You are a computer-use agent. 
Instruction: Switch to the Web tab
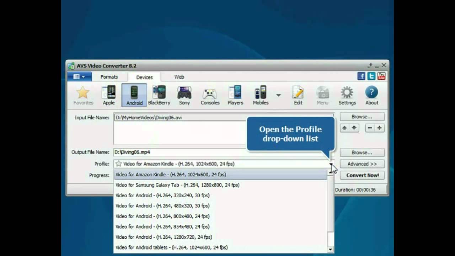(x=179, y=77)
